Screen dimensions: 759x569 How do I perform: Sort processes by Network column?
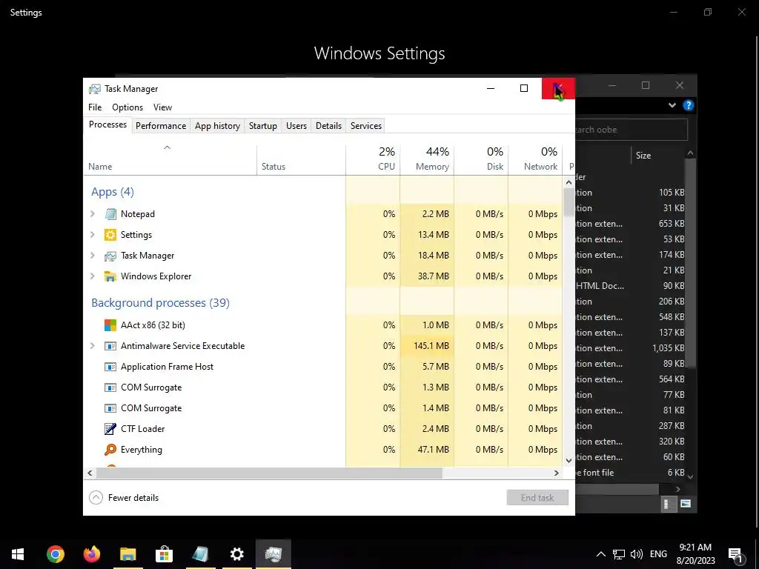[535, 160]
